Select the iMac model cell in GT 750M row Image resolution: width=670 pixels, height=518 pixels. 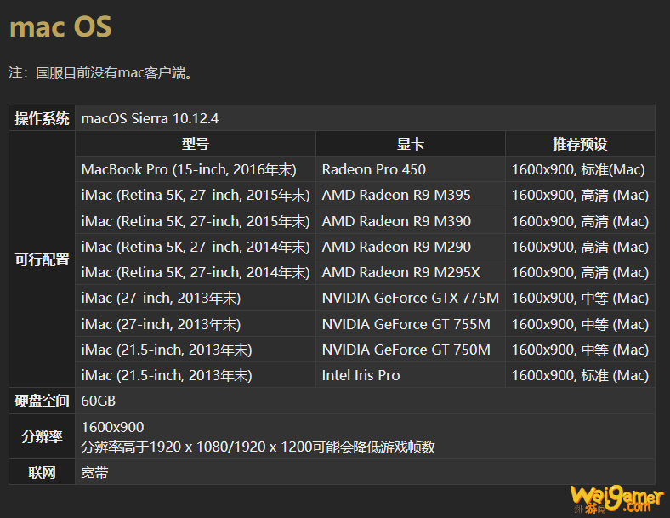[196, 350]
